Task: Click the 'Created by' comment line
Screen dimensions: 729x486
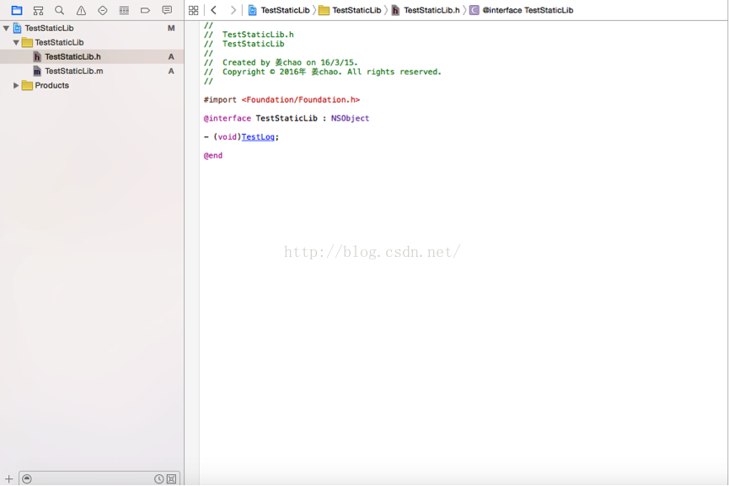Action: (x=281, y=62)
